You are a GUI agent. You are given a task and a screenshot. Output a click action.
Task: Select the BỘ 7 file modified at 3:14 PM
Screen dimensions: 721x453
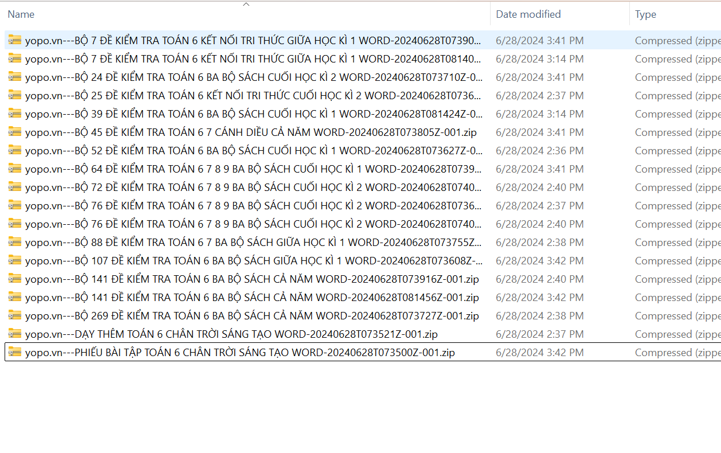252,59
